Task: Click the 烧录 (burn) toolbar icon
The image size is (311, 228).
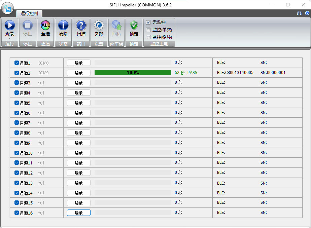Action: (9, 26)
